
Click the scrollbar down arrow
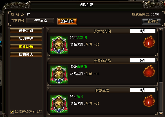[161, 114]
